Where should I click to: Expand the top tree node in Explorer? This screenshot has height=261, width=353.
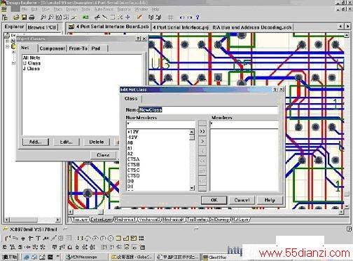click(x=8, y=41)
